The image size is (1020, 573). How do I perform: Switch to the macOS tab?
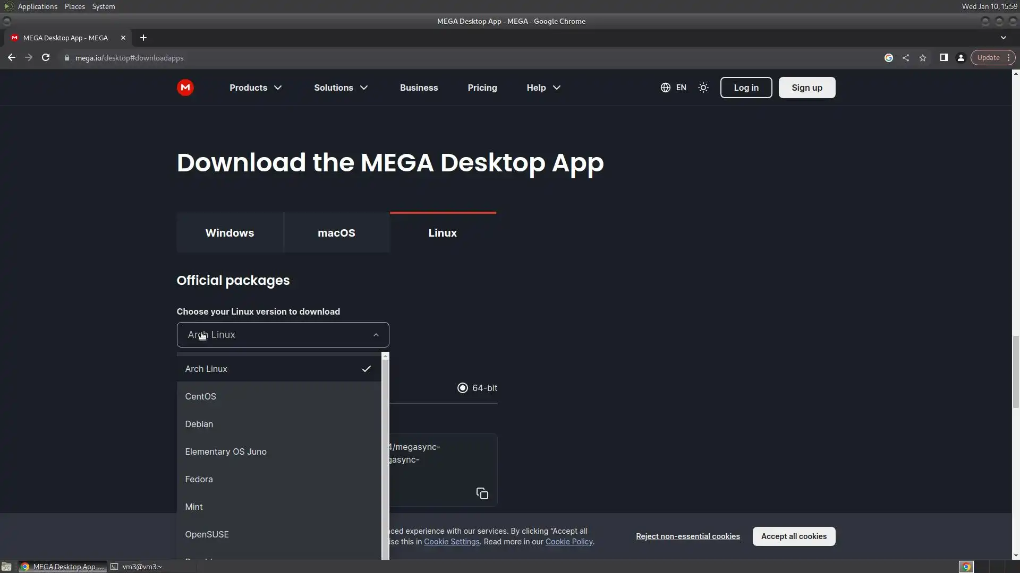[x=336, y=233]
